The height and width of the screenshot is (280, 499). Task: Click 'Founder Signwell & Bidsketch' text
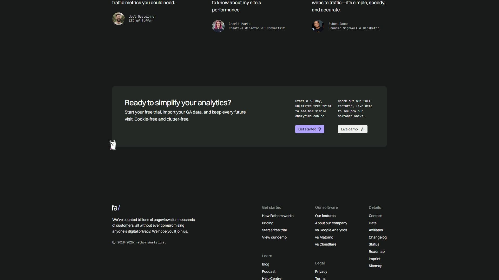coord(353,28)
